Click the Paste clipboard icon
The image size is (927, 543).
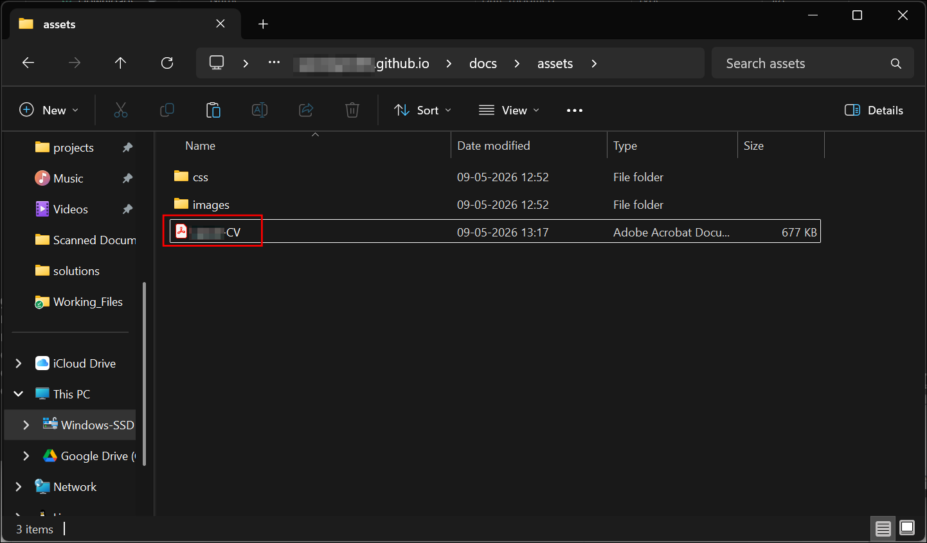[213, 110]
